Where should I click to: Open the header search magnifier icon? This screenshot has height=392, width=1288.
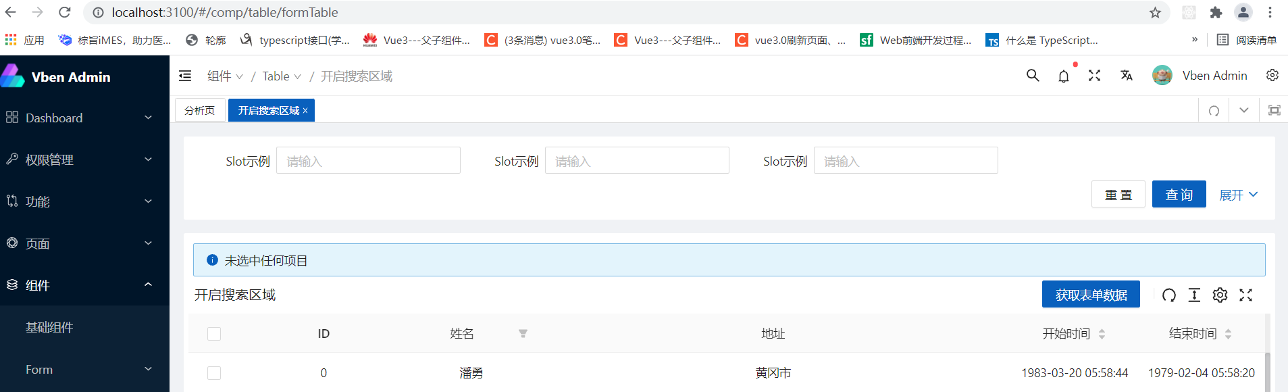tap(1033, 76)
